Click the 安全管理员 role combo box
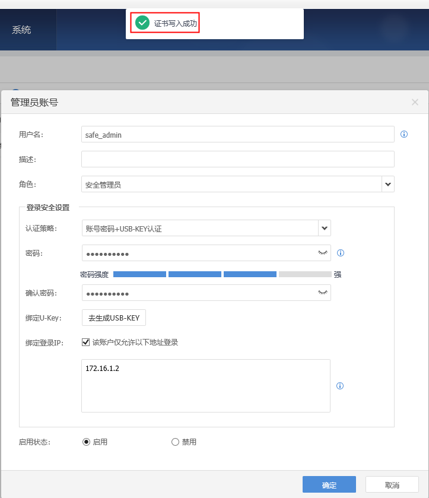 pos(231,185)
